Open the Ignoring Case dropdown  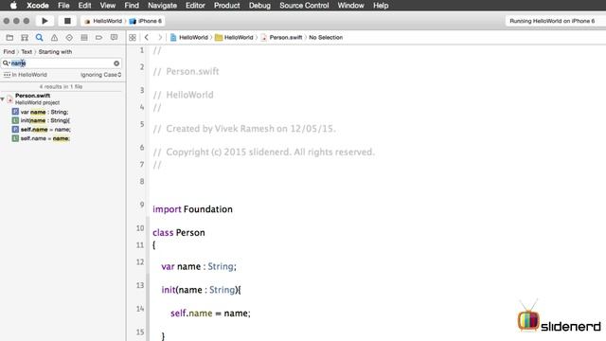(101, 75)
